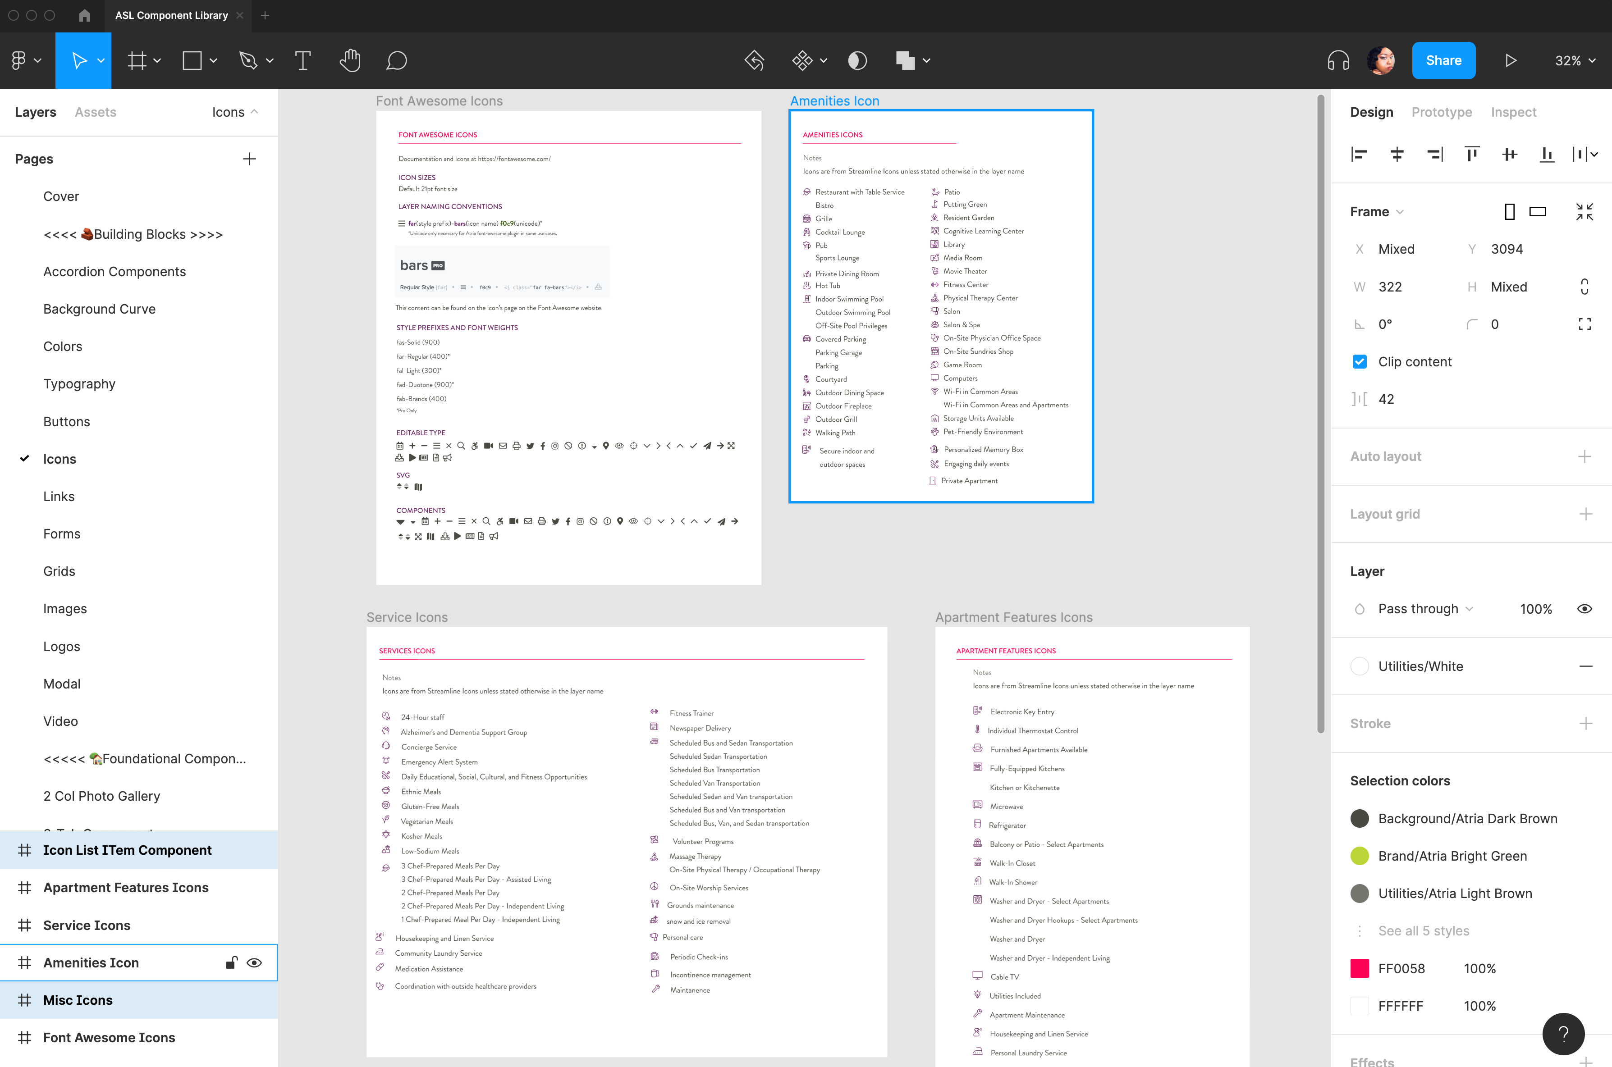The height and width of the screenshot is (1067, 1612).
Task: Click Brand/Atria Bright Green swatch
Action: click(x=1359, y=855)
